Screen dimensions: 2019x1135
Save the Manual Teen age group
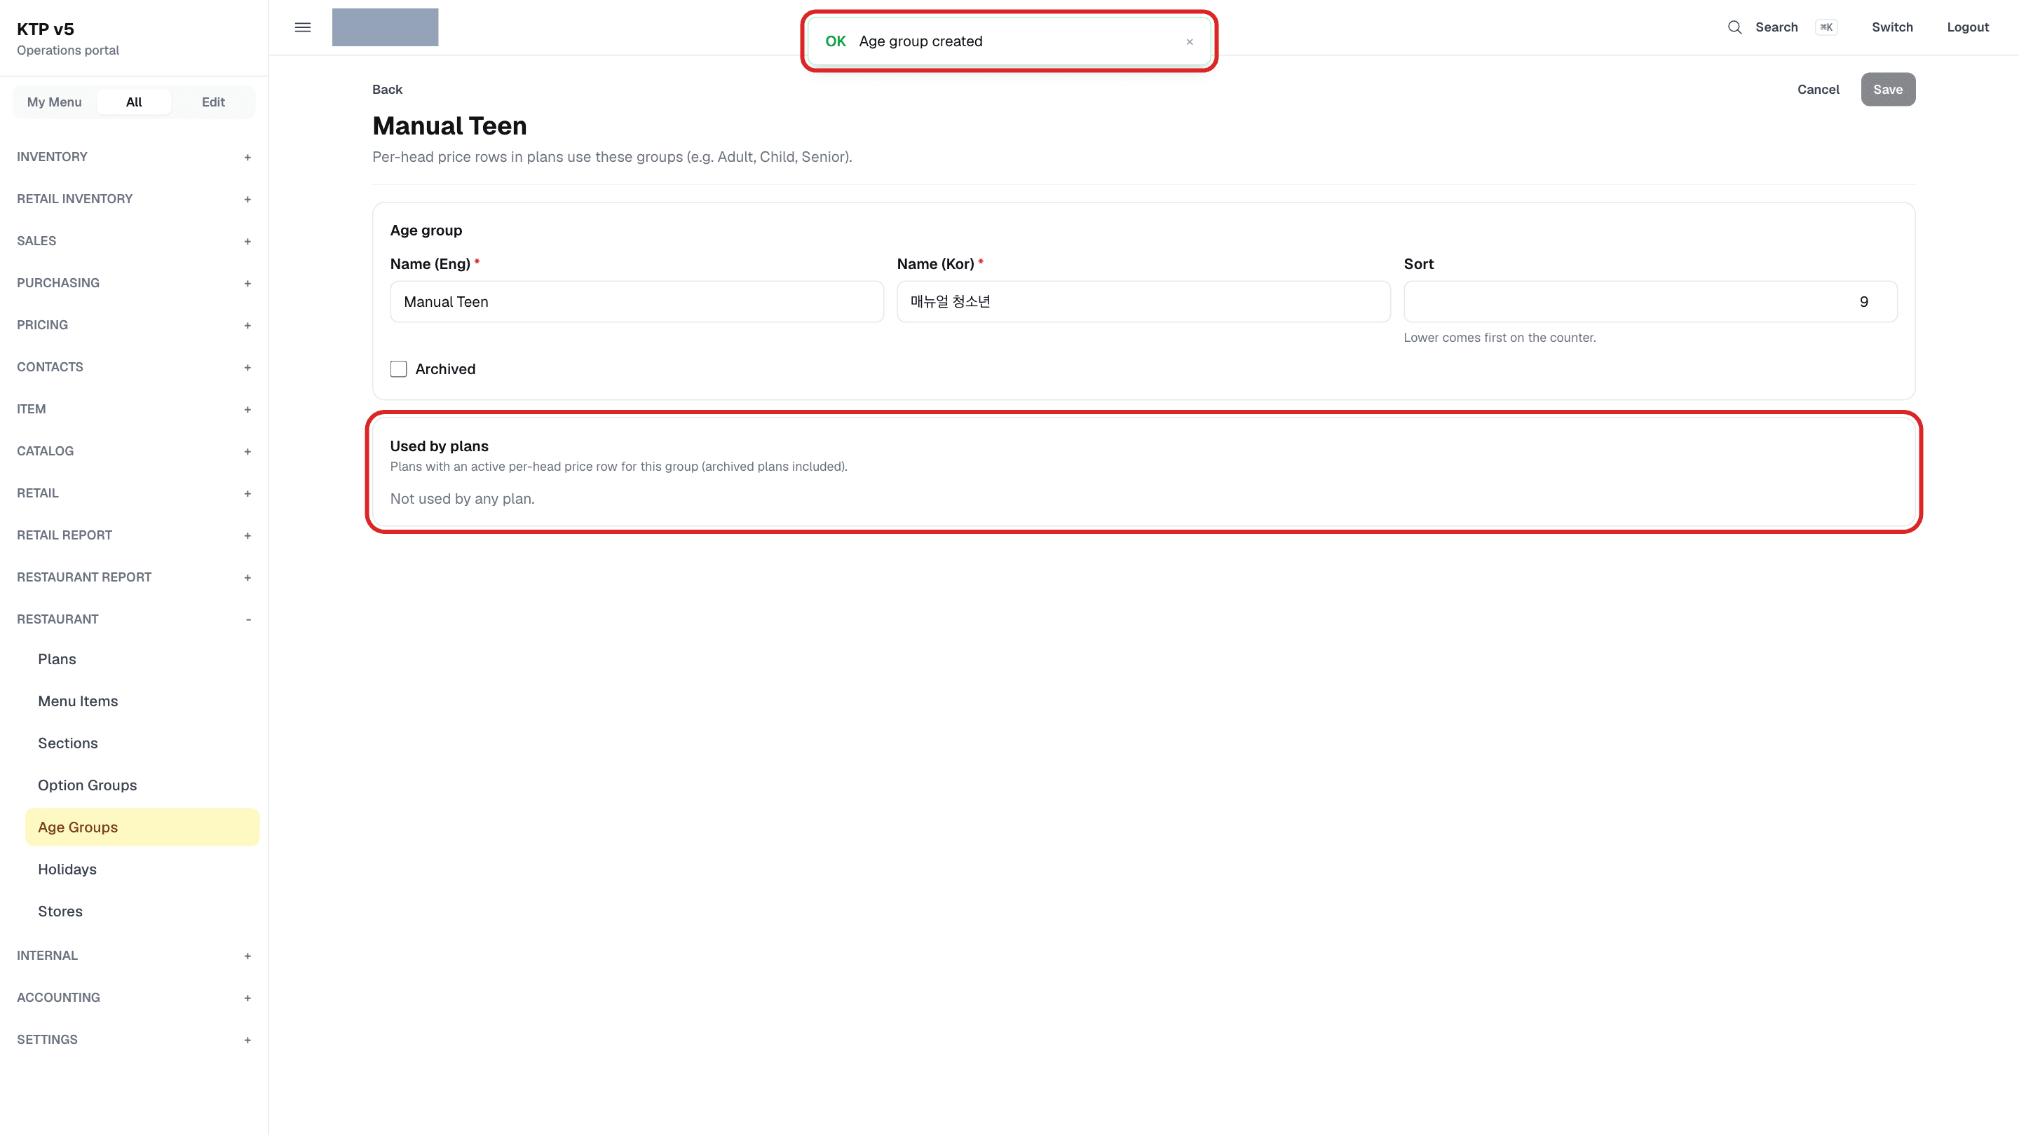(1887, 89)
